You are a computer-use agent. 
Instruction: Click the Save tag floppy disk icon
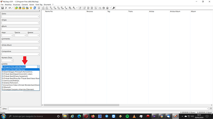(x=2, y=8)
